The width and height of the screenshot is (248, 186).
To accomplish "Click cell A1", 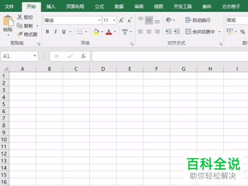I will 22,76.
